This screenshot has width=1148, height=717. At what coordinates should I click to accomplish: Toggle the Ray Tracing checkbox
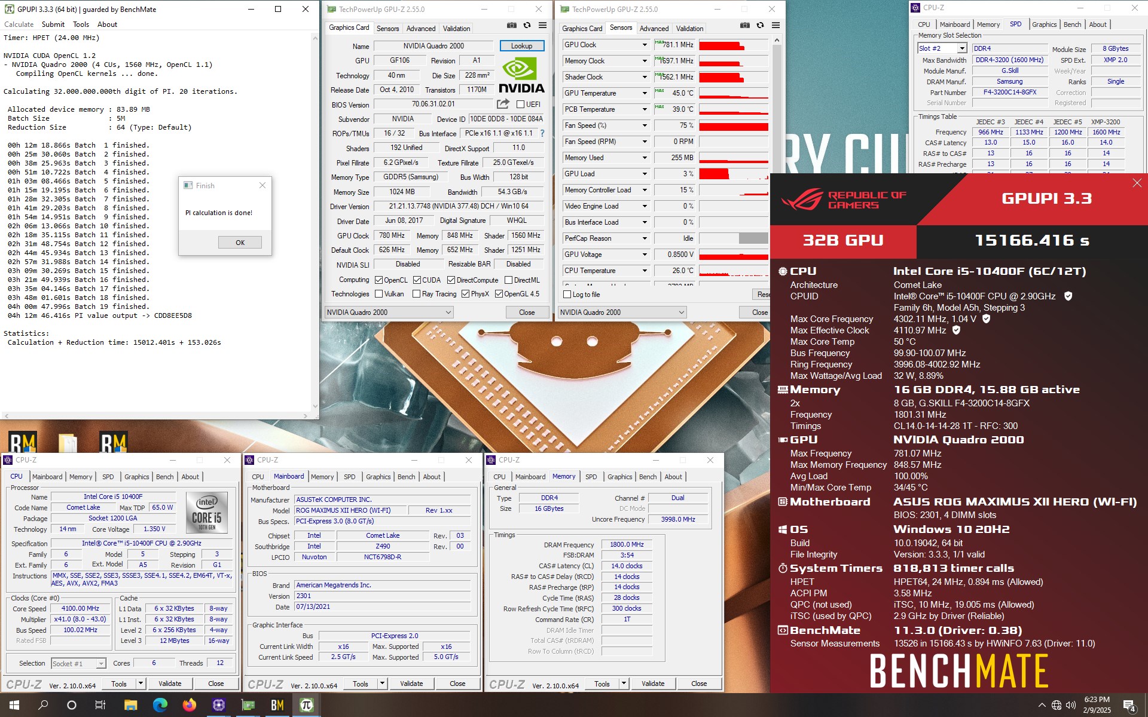point(416,294)
